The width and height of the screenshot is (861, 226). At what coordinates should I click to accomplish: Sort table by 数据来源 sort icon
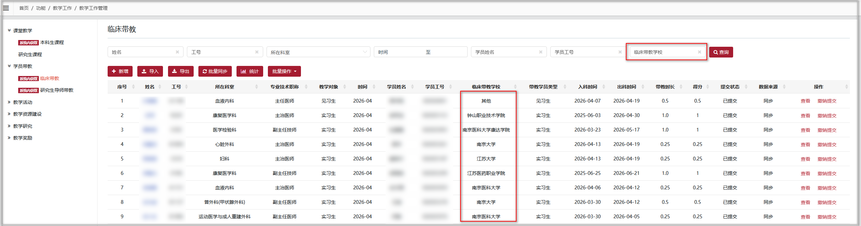[x=784, y=87]
